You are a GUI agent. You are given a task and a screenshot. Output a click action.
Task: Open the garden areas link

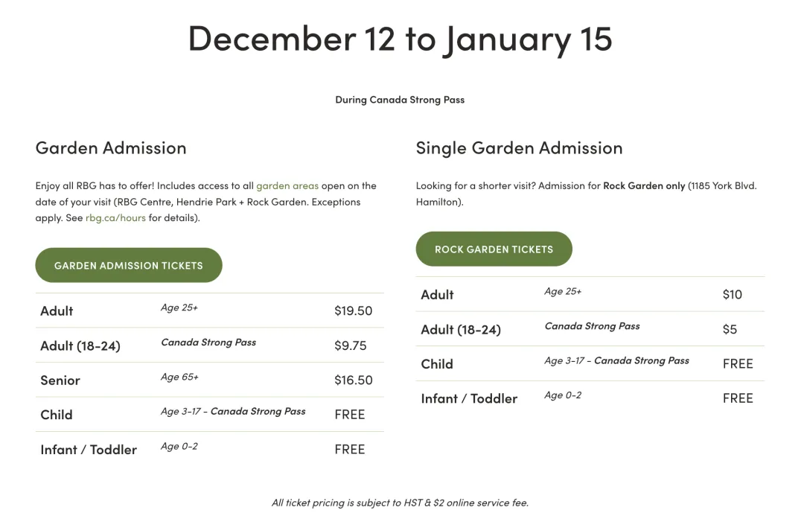tap(287, 185)
